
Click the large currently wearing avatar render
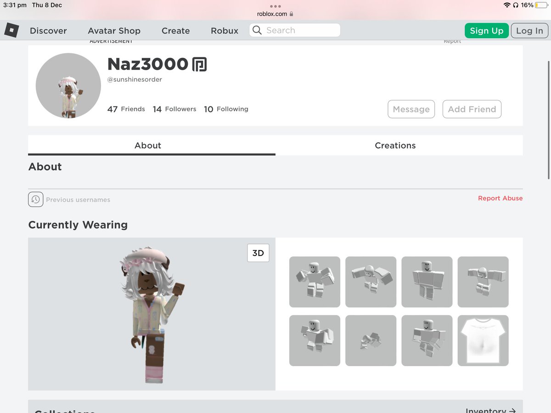click(152, 314)
